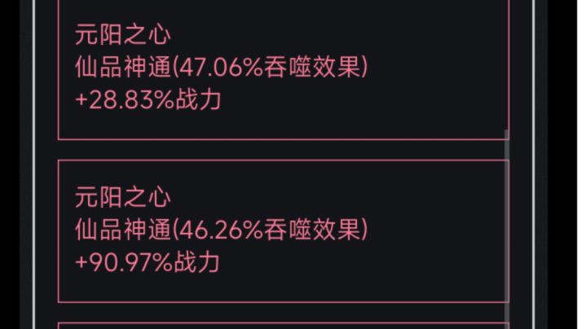
Task: Click the 仙品神通(46.26%吞噬效果) line
Action: [x=220, y=230]
